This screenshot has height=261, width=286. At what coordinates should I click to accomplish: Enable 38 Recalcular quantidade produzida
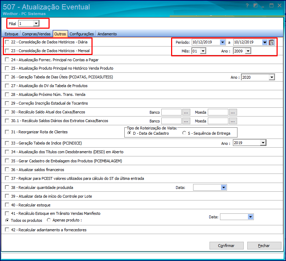[x=7, y=187]
